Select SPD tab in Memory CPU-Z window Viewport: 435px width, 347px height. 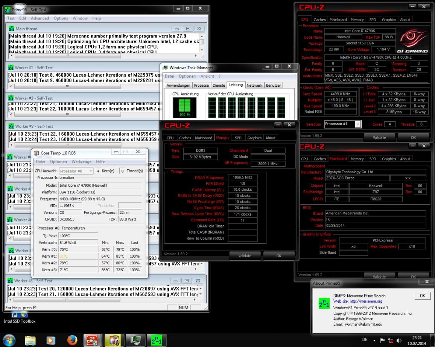click(238, 138)
